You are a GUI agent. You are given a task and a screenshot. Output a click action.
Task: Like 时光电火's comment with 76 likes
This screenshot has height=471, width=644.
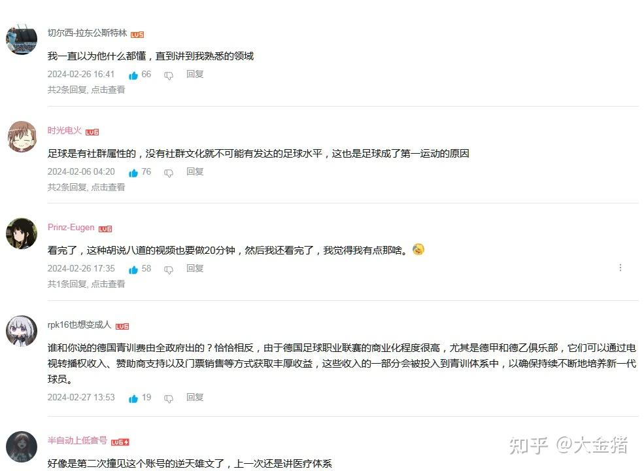point(133,173)
